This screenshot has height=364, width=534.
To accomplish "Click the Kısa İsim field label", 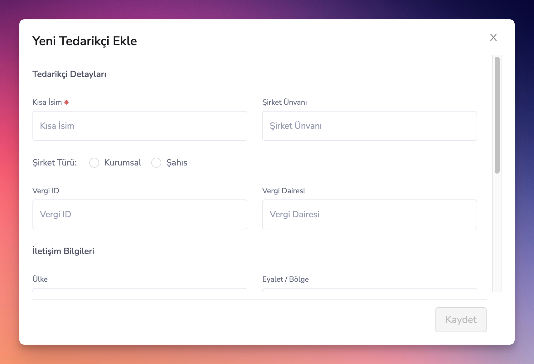I will coord(47,102).
